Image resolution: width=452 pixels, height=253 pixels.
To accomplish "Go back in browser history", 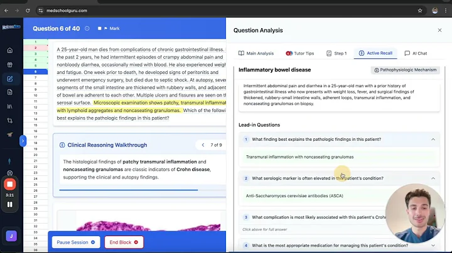I will (x=6, y=11).
